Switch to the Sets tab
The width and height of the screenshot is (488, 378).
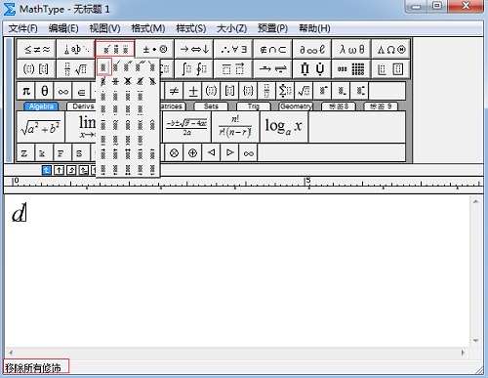click(211, 106)
